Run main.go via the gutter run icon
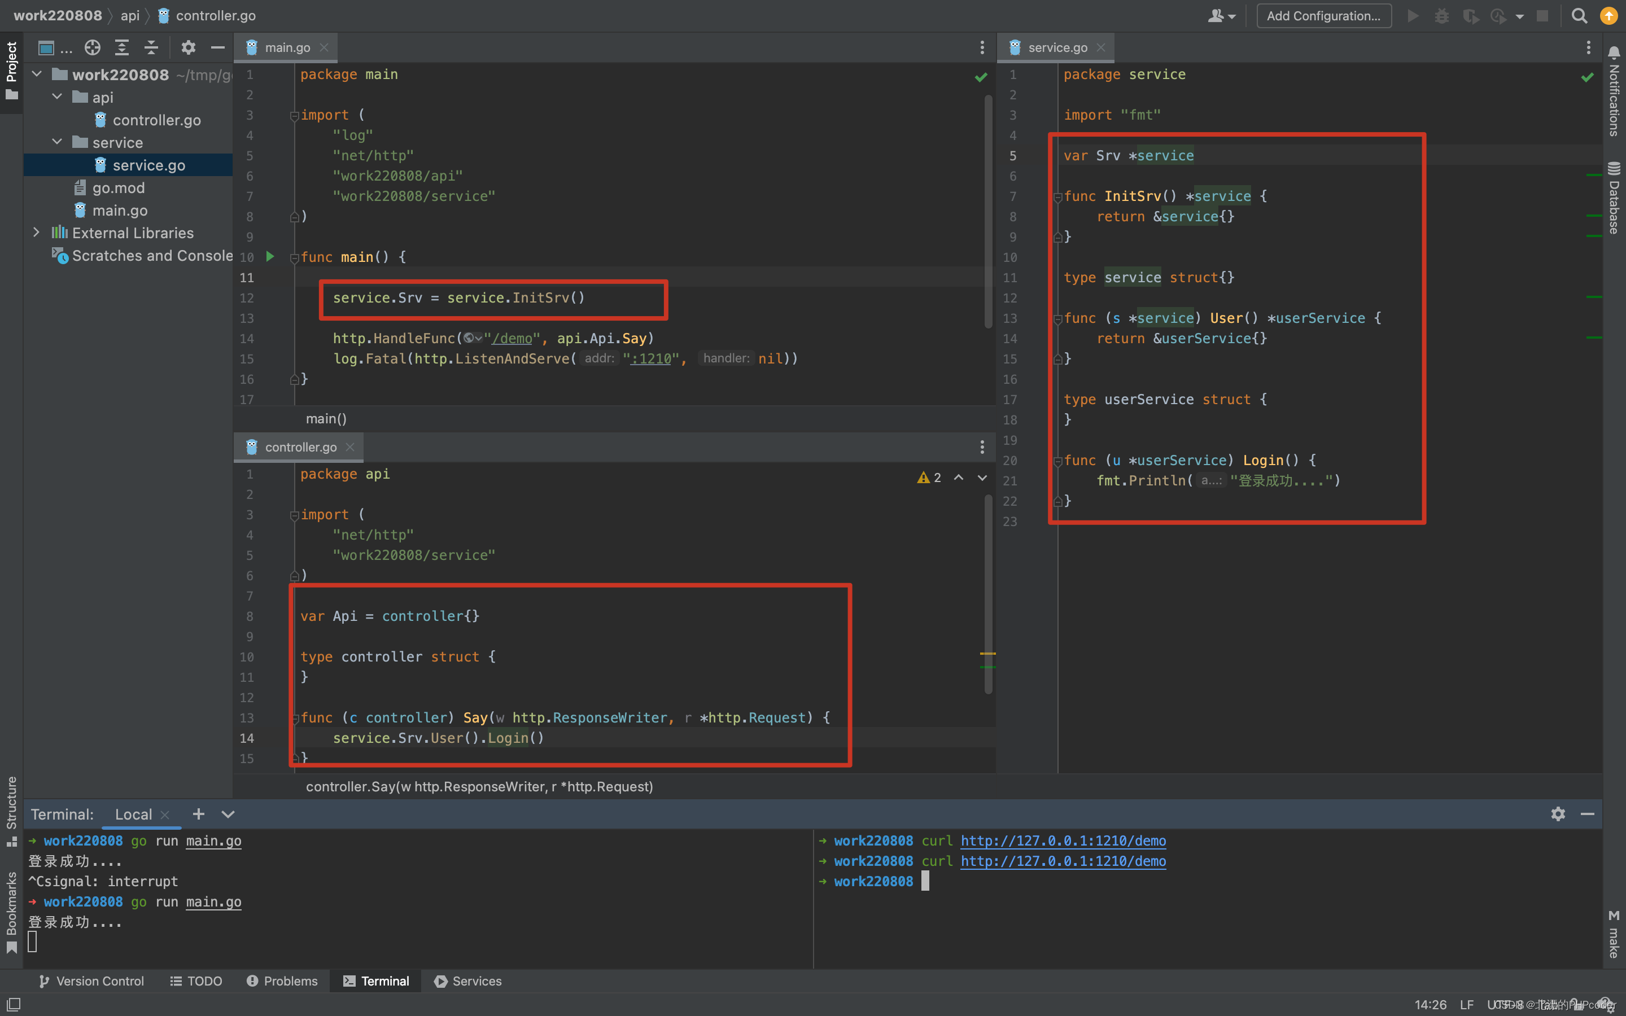Image resolution: width=1626 pixels, height=1016 pixels. point(269,257)
